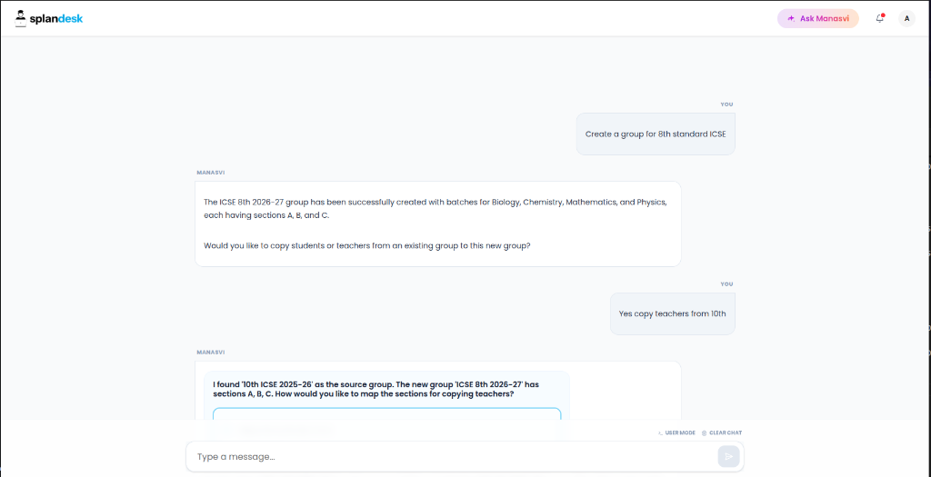Select the "Create a group for 8th standard ICSE" message
Screen dimensions: 931x477
pyautogui.click(x=656, y=134)
